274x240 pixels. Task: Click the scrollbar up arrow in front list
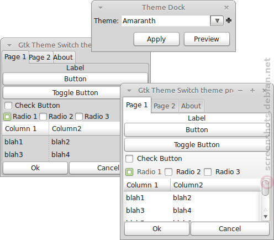tap(265, 210)
